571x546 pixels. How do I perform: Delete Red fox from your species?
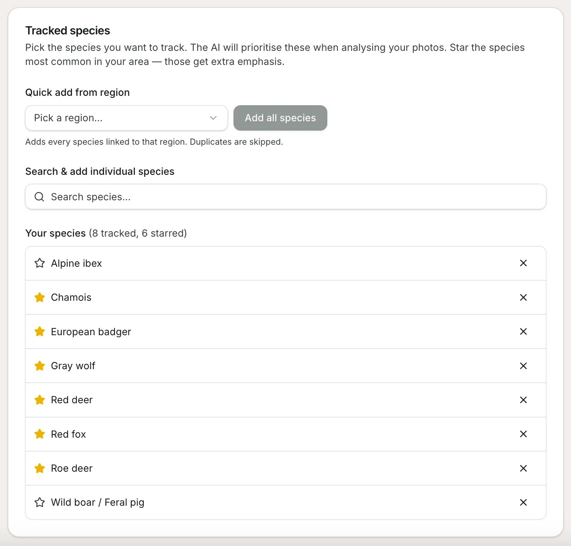pyautogui.click(x=523, y=434)
